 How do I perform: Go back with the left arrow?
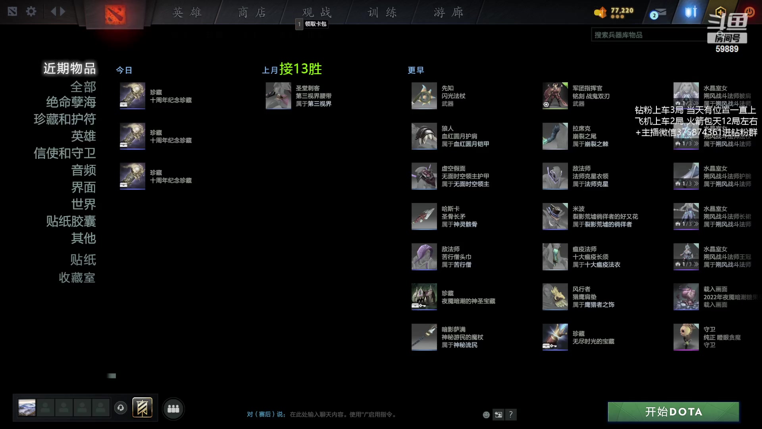54,12
